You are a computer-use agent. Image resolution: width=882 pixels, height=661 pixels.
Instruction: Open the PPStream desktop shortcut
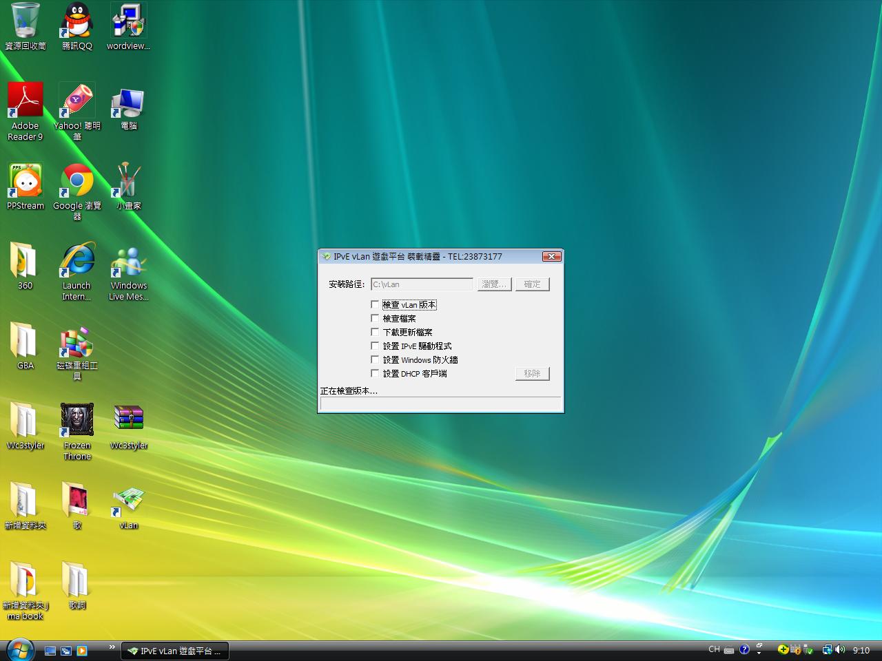tap(25, 181)
